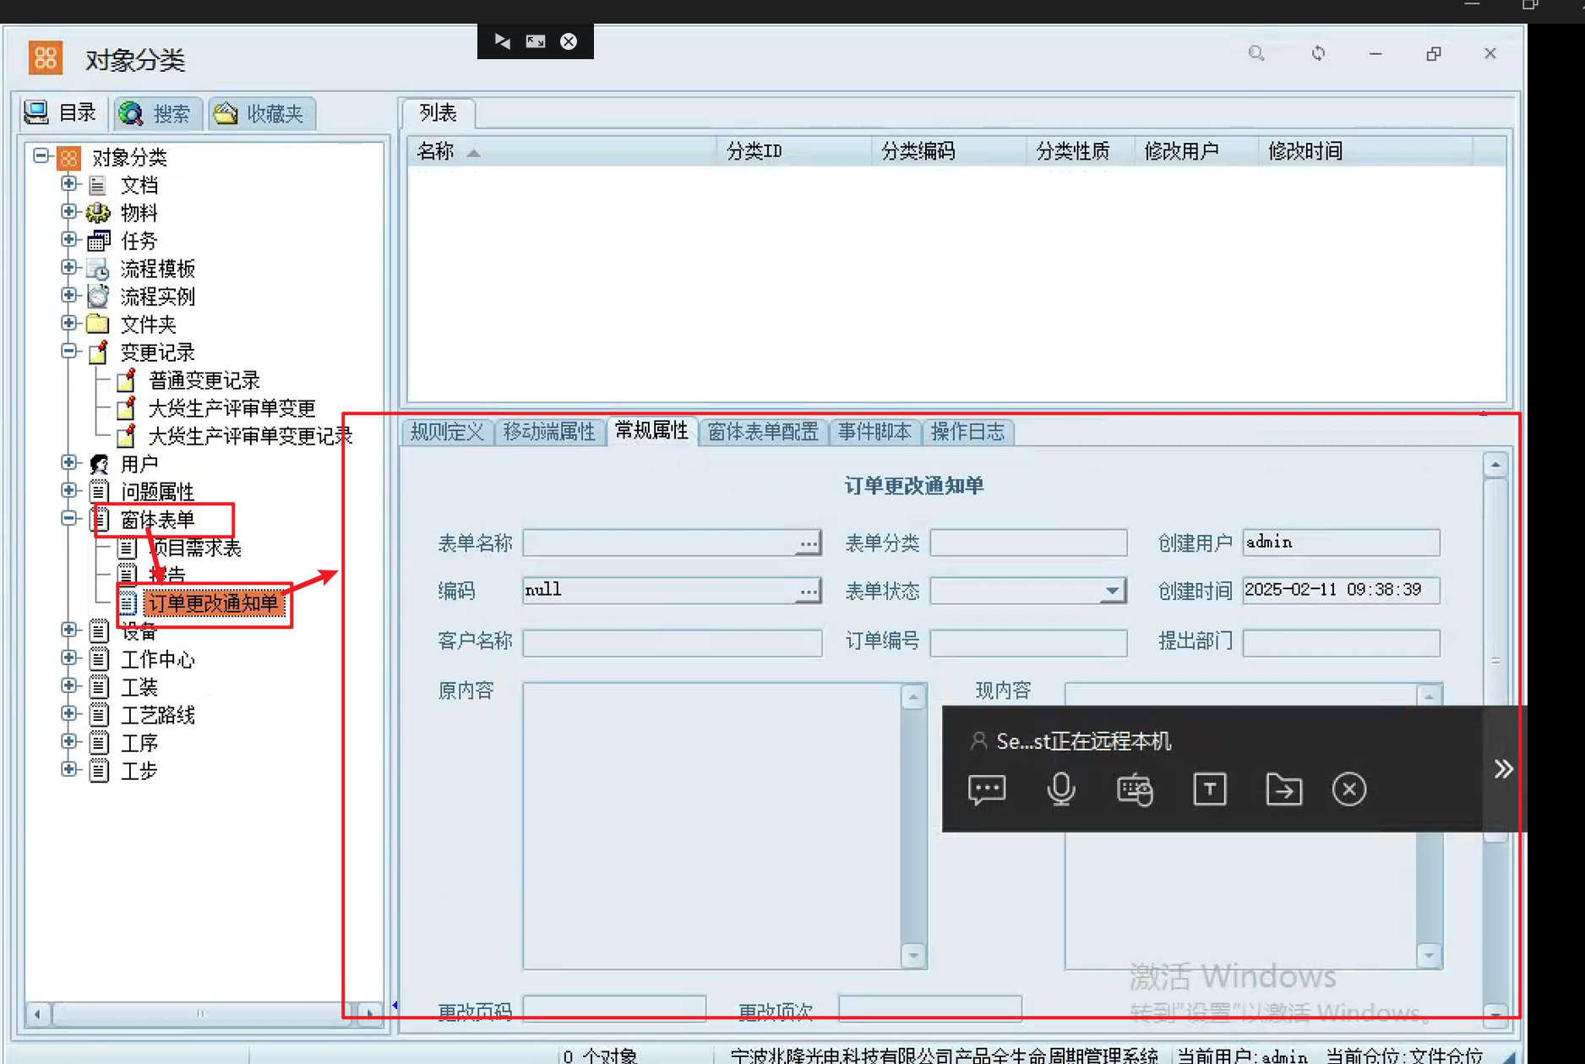
Task: Open the 操作日志 tab
Action: pos(967,432)
